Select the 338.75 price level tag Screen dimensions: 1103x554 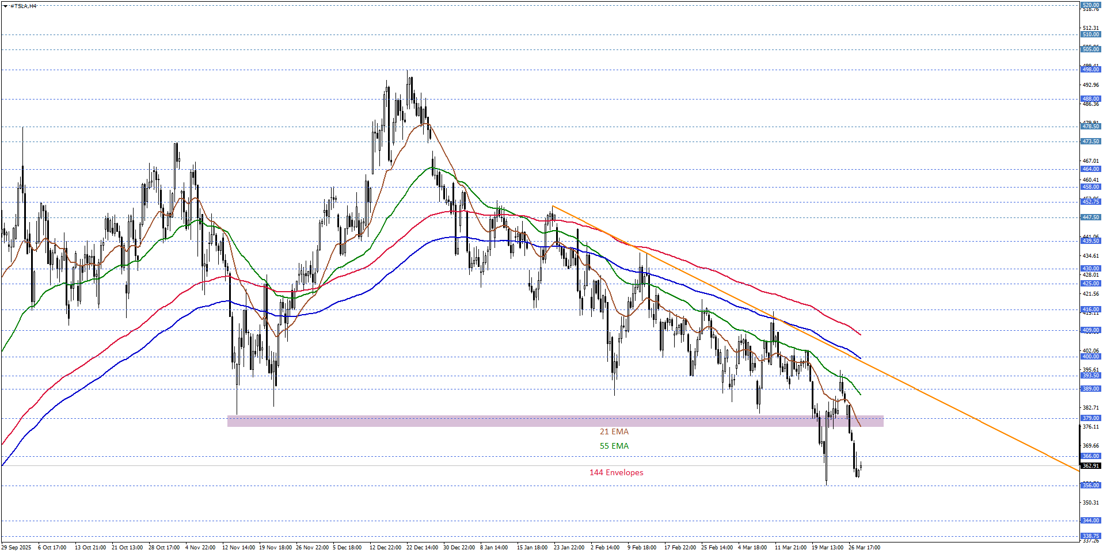(x=1090, y=536)
